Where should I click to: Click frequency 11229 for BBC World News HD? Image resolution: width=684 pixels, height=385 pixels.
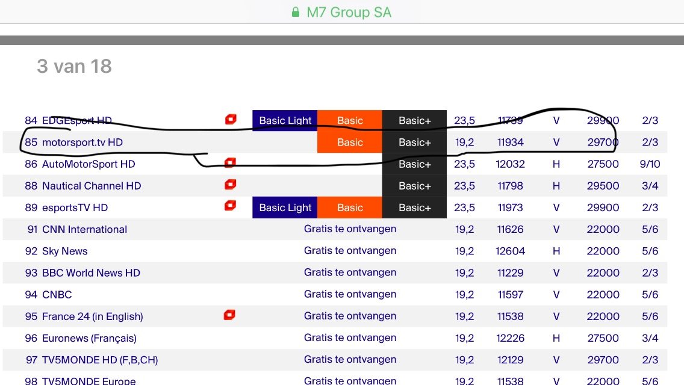click(511, 273)
